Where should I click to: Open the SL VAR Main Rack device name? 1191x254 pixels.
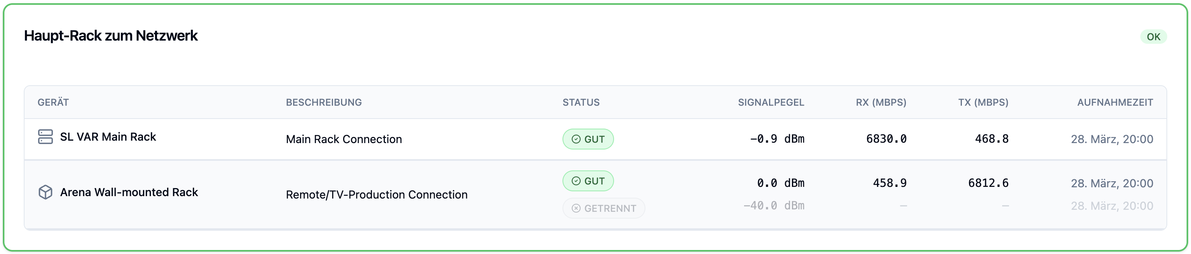pos(108,137)
